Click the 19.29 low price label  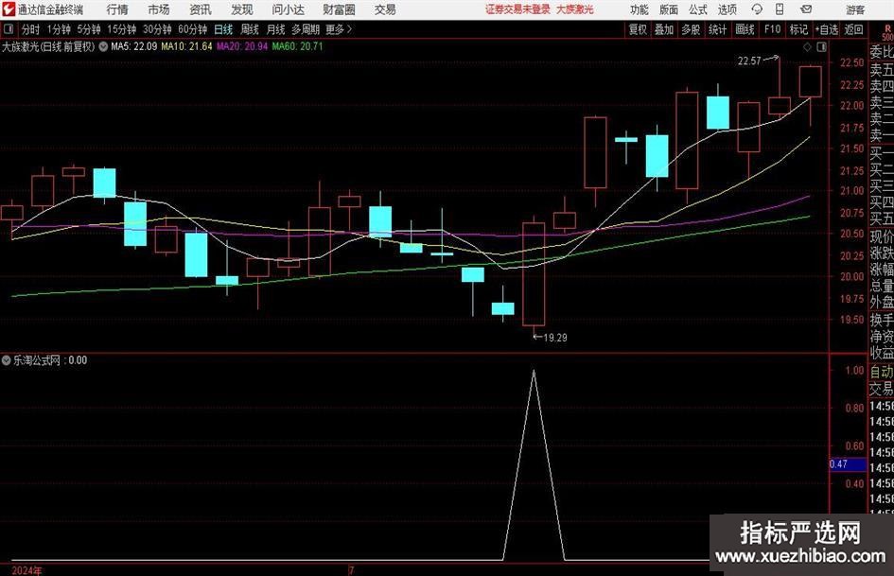point(554,337)
